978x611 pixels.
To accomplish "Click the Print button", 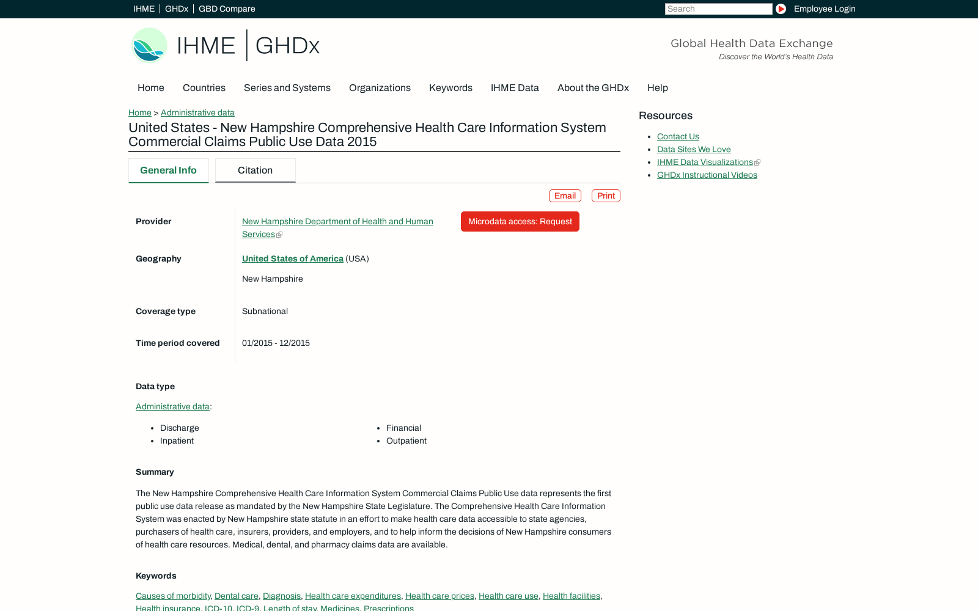I will click(606, 196).
